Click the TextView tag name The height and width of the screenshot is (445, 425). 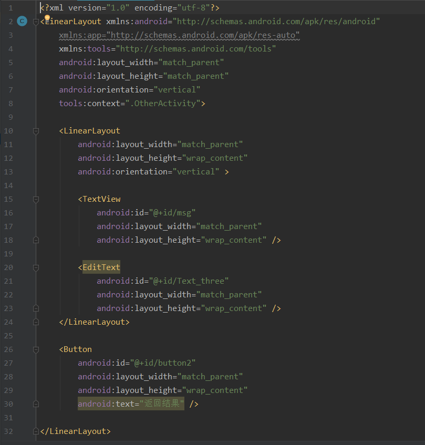tap(101, 199)
